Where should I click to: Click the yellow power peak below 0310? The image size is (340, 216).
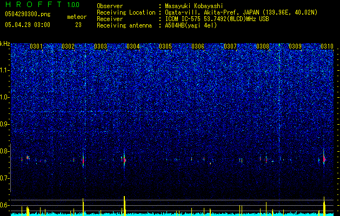(x=324, y=206)
